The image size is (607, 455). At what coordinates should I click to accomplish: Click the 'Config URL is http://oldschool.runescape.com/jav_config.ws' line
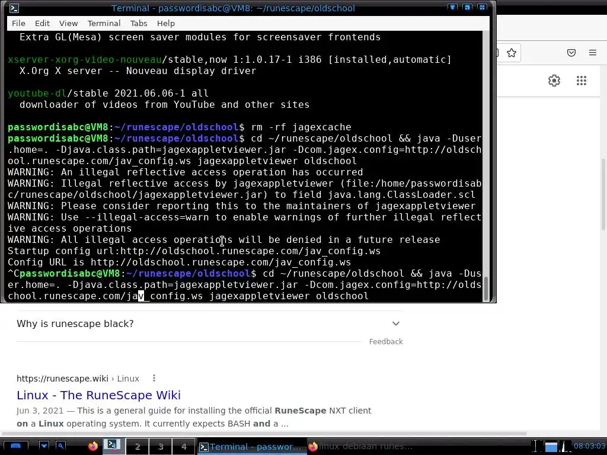pos(179,262)
